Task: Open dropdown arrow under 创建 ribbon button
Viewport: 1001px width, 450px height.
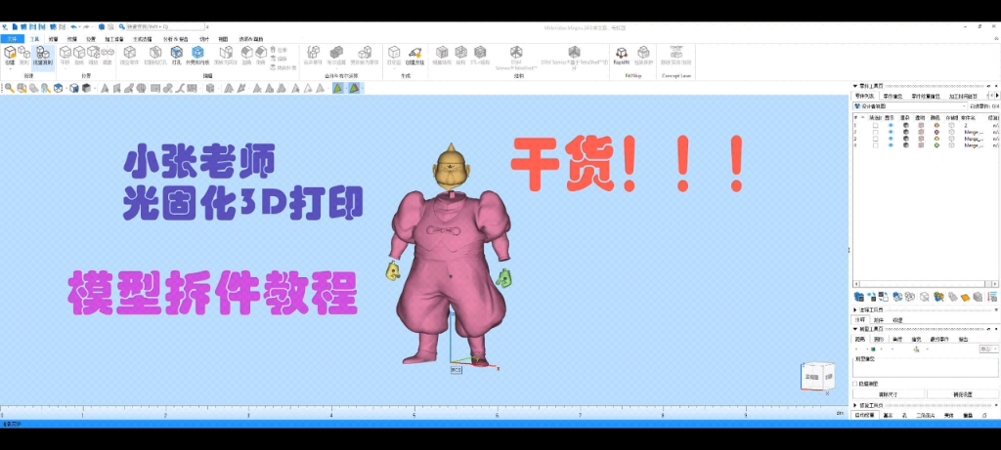Action: tap(10, 69)
